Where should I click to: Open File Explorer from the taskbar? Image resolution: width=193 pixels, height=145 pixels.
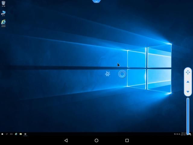21,134
